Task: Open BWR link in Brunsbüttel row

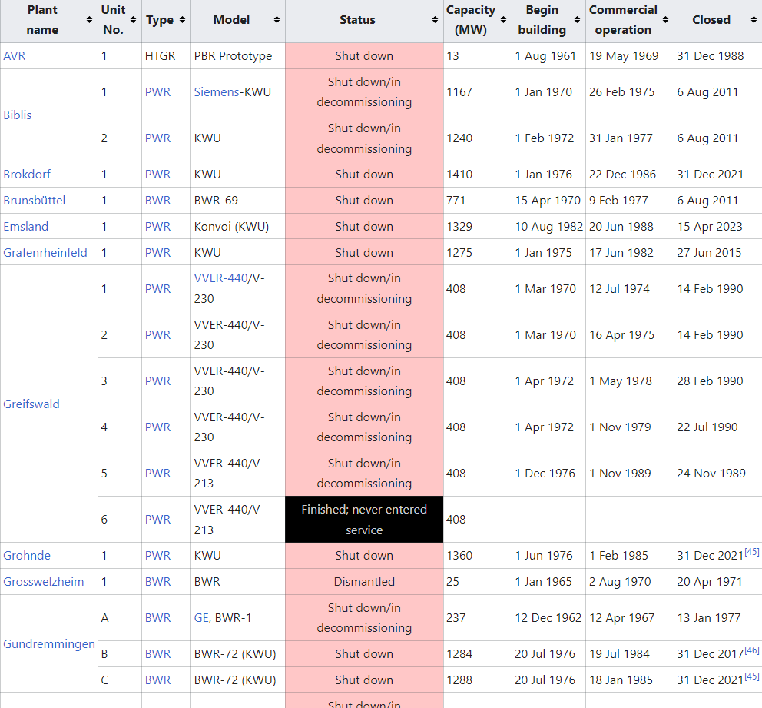Action: pyautogui.click(x=158, y=201)
